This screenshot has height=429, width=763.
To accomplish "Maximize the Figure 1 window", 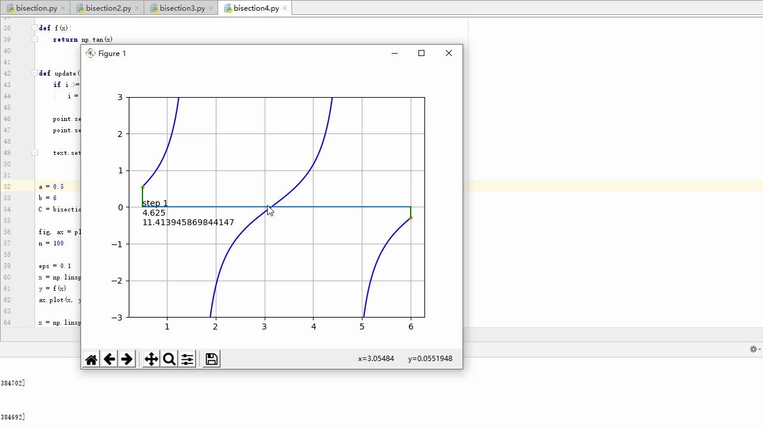I will point(421,53).
